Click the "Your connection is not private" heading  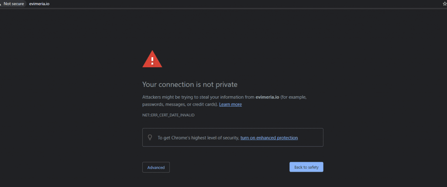(x=190, y=84)
